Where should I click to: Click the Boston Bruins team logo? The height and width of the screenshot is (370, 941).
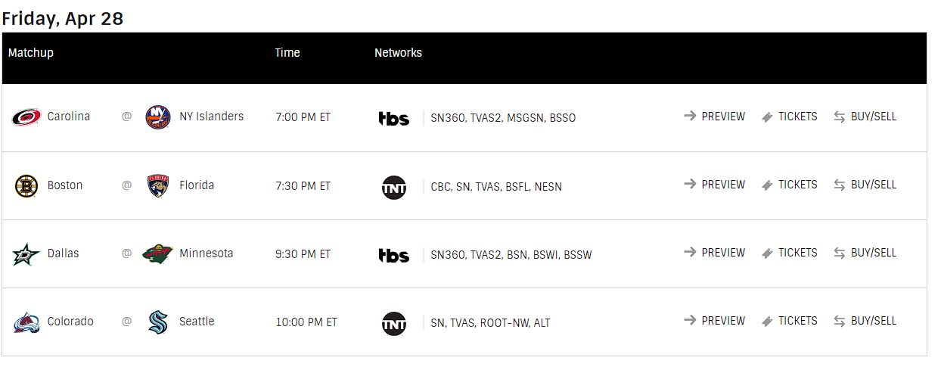click(26, 185)
